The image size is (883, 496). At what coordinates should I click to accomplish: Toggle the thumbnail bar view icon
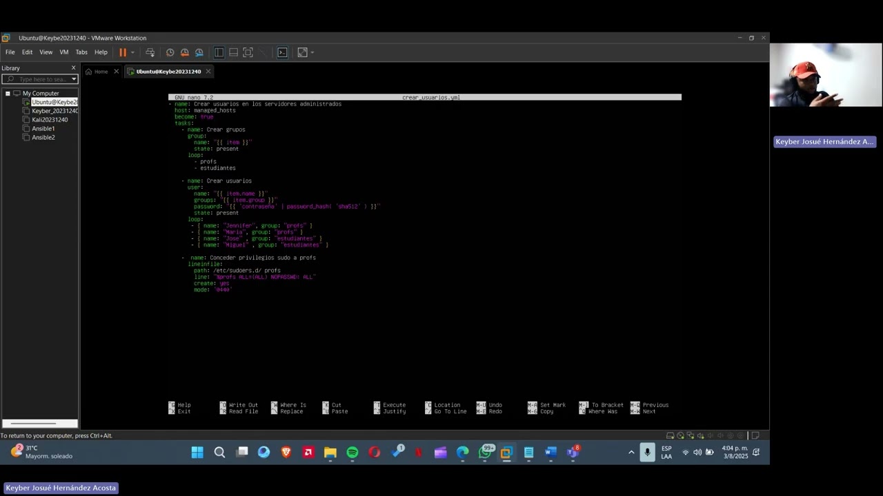coord(233,52)
